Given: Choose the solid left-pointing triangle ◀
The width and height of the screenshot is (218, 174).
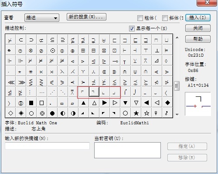Looking at the screenshot, I should (146, 103).
